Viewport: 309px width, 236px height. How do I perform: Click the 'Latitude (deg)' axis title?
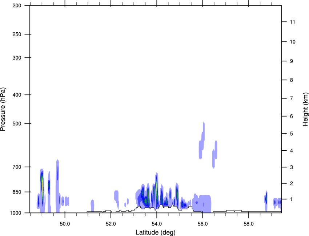point(155,232)
